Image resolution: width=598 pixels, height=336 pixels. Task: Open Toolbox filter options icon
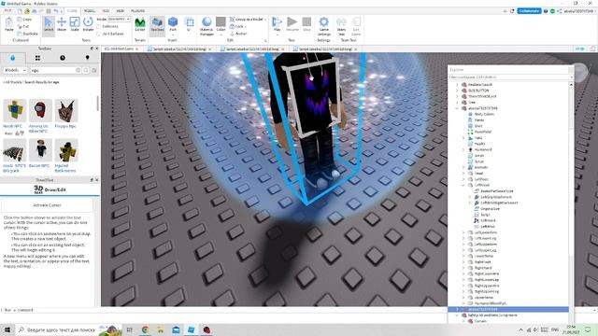93,70
